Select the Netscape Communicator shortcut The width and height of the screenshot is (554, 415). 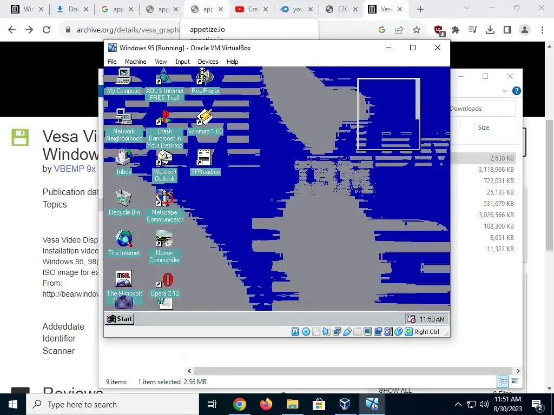click(x=164, y=206)
